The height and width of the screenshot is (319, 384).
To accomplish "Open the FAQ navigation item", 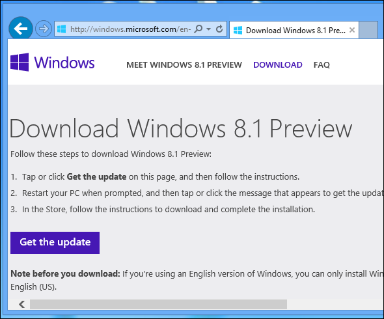I will point(322,64).
